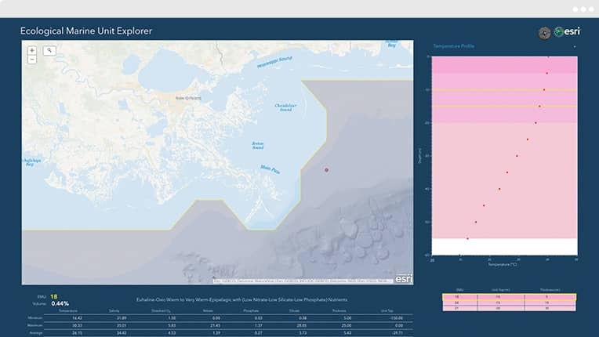599x337 pixels.
Task: Click the dropdown arrow beside Temperature Profile
Action: (x=575, y=46)
